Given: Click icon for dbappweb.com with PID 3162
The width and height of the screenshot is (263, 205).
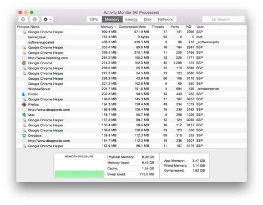Looking at the screenshot, I should 24,110.
